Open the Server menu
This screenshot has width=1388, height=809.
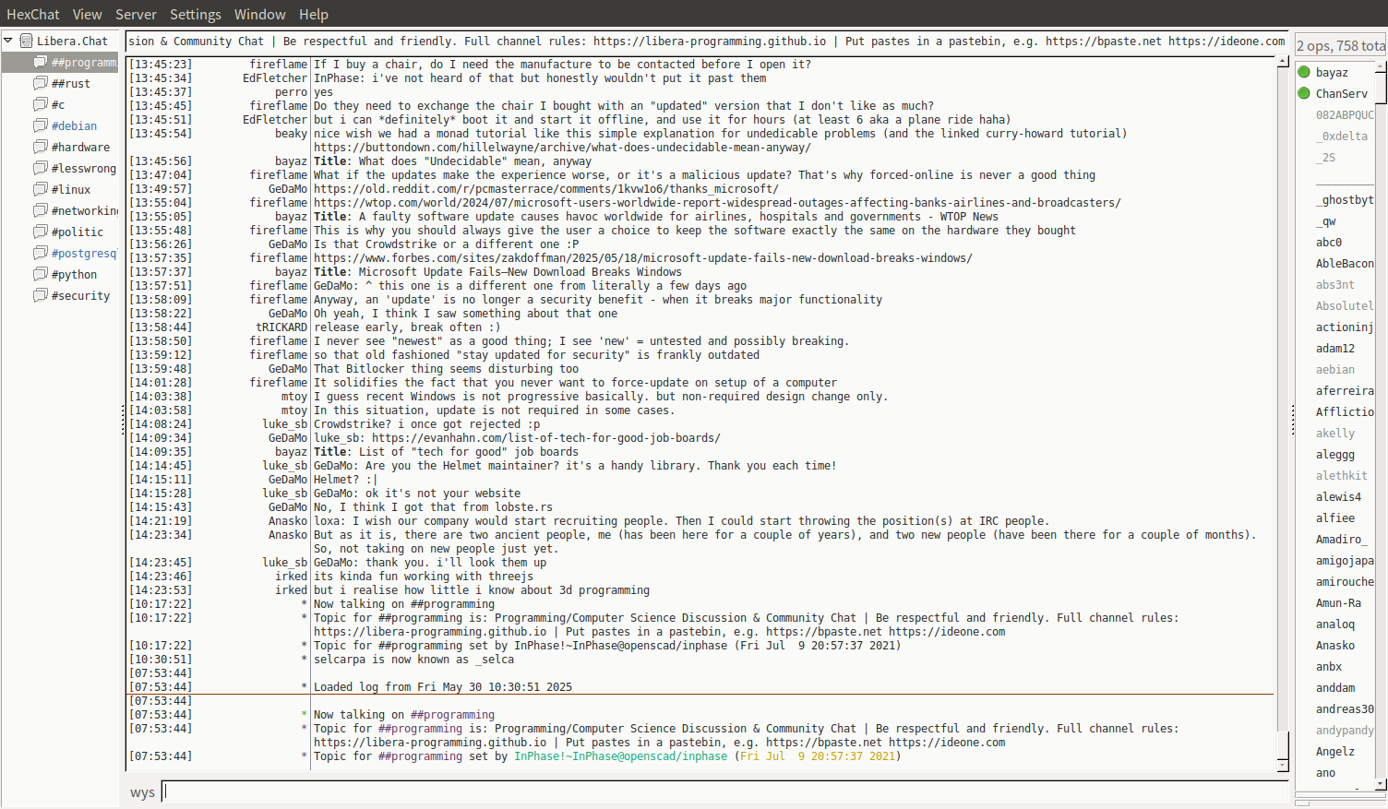(x=136, y=15)
